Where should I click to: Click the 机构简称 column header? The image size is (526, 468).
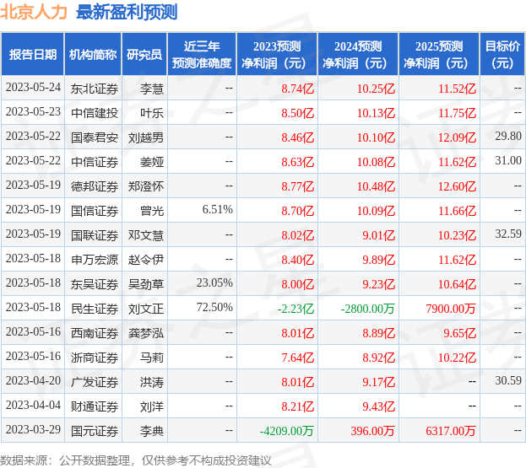93,55
